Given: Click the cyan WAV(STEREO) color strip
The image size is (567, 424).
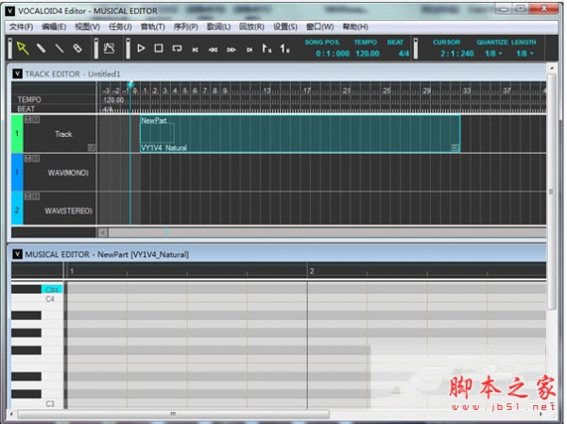Looking at the screenshot, I should (17, 210).
